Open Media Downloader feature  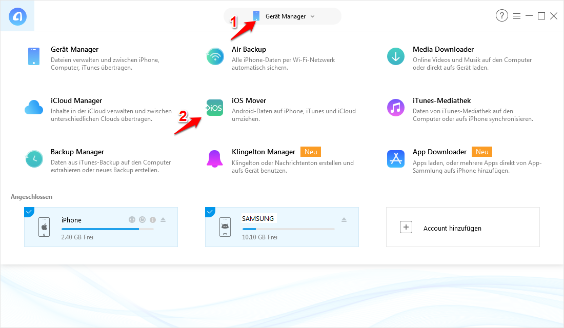coord(443,49)
